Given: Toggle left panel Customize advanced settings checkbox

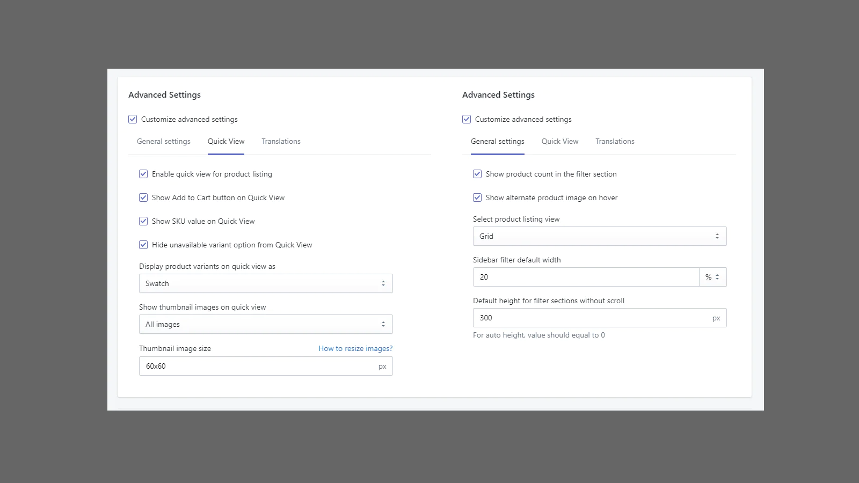Looking at the screenshot, I should pyautogui.click(x=133, y=119).
